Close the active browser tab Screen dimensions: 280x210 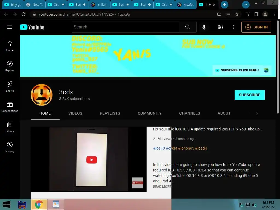tap(214, 5)
